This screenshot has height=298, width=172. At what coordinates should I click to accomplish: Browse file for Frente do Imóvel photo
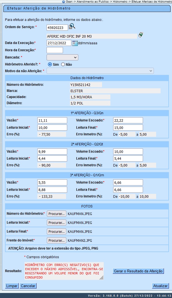coord(57,240)
